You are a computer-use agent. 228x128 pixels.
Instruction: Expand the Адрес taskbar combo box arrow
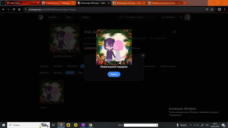(x=154, y=125)
